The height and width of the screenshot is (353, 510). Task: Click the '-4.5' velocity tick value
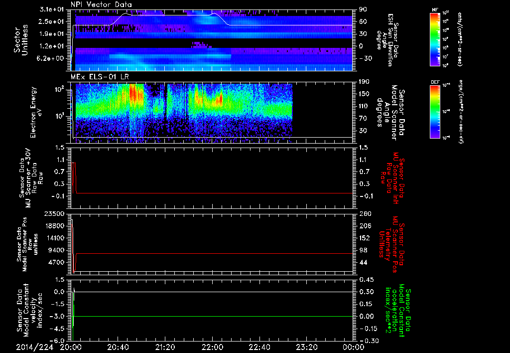57,328
